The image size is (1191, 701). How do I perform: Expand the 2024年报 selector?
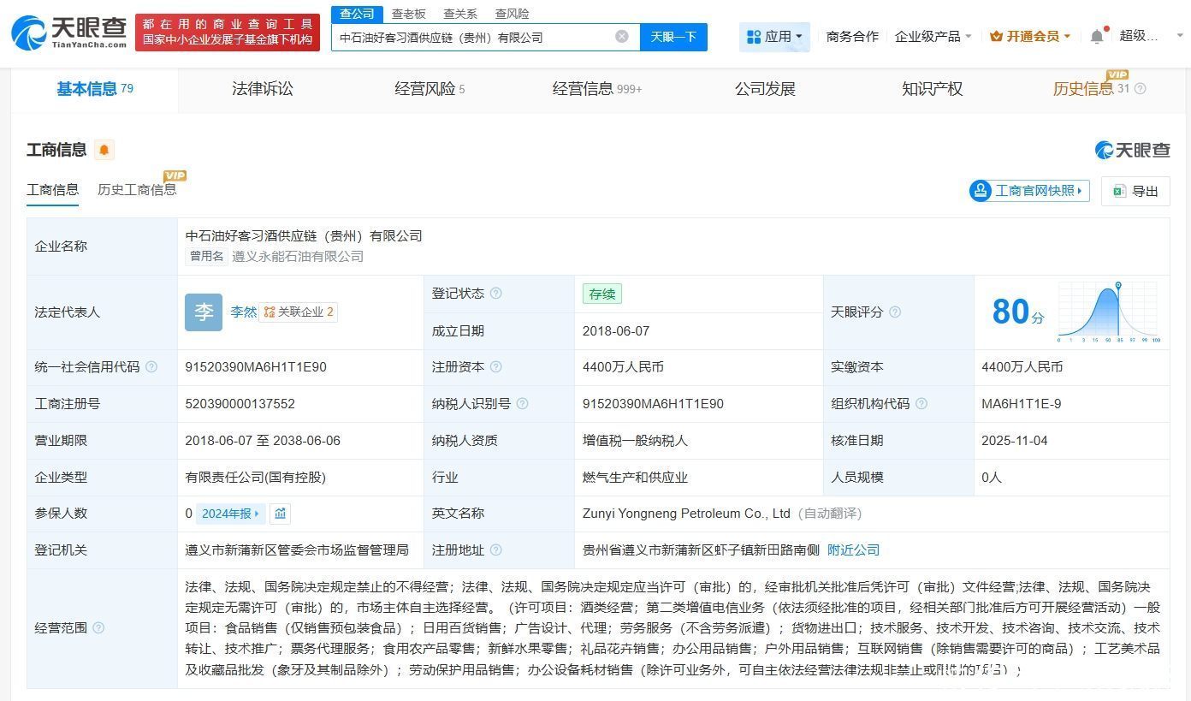coord(230,514)
